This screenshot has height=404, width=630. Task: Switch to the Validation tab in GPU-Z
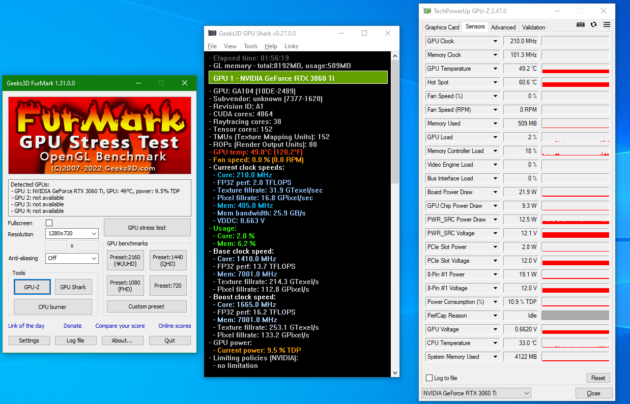pyautogui.click(x=533, y=27)
